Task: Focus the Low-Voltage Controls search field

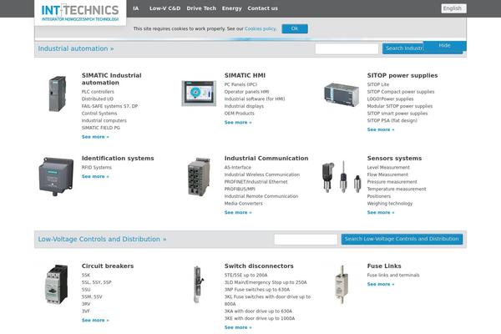Action: click(x=306, y=240)
